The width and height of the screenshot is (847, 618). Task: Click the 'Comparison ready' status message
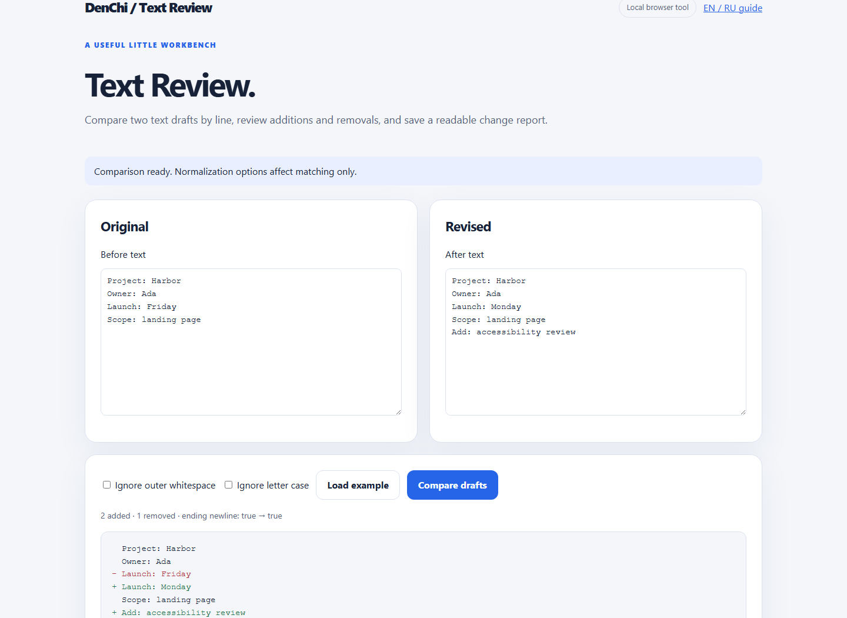pyautogui.click(x=225, y=171)
